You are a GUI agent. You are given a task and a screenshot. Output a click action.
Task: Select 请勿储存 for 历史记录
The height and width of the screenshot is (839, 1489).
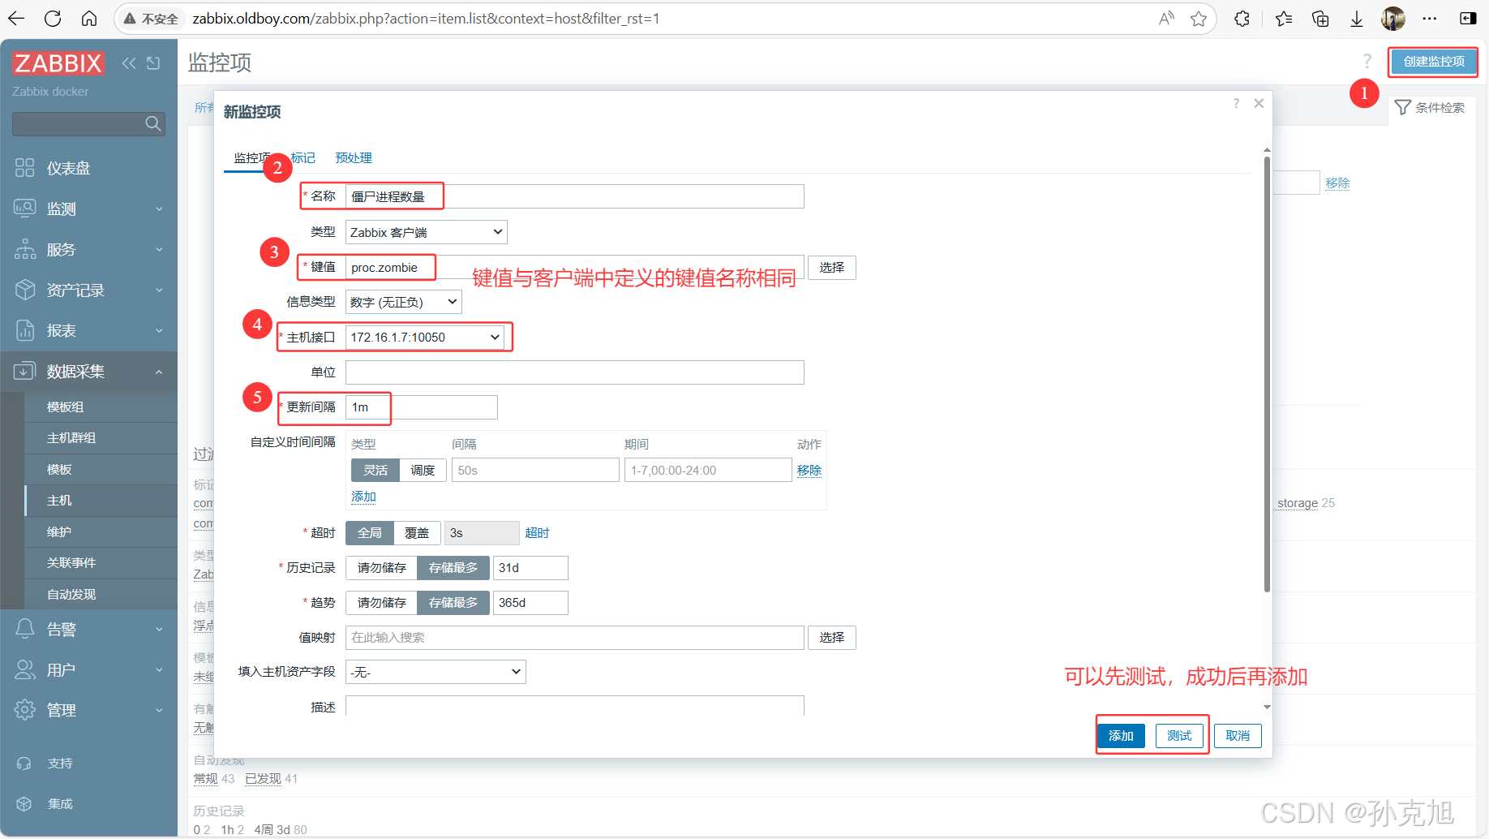click(381, 568)
